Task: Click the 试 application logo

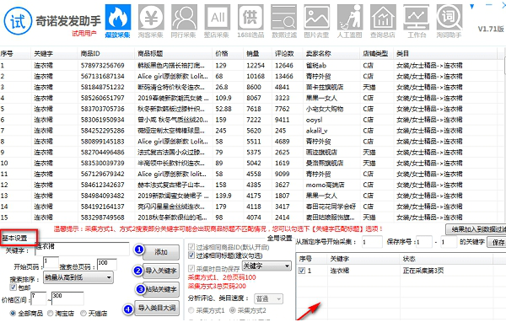Action: [x=18, y=21]
